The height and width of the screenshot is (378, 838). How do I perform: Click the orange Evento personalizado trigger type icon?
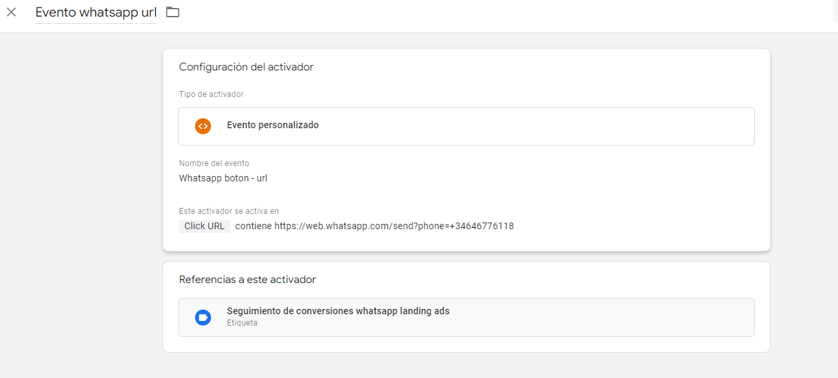click(203, 126)
